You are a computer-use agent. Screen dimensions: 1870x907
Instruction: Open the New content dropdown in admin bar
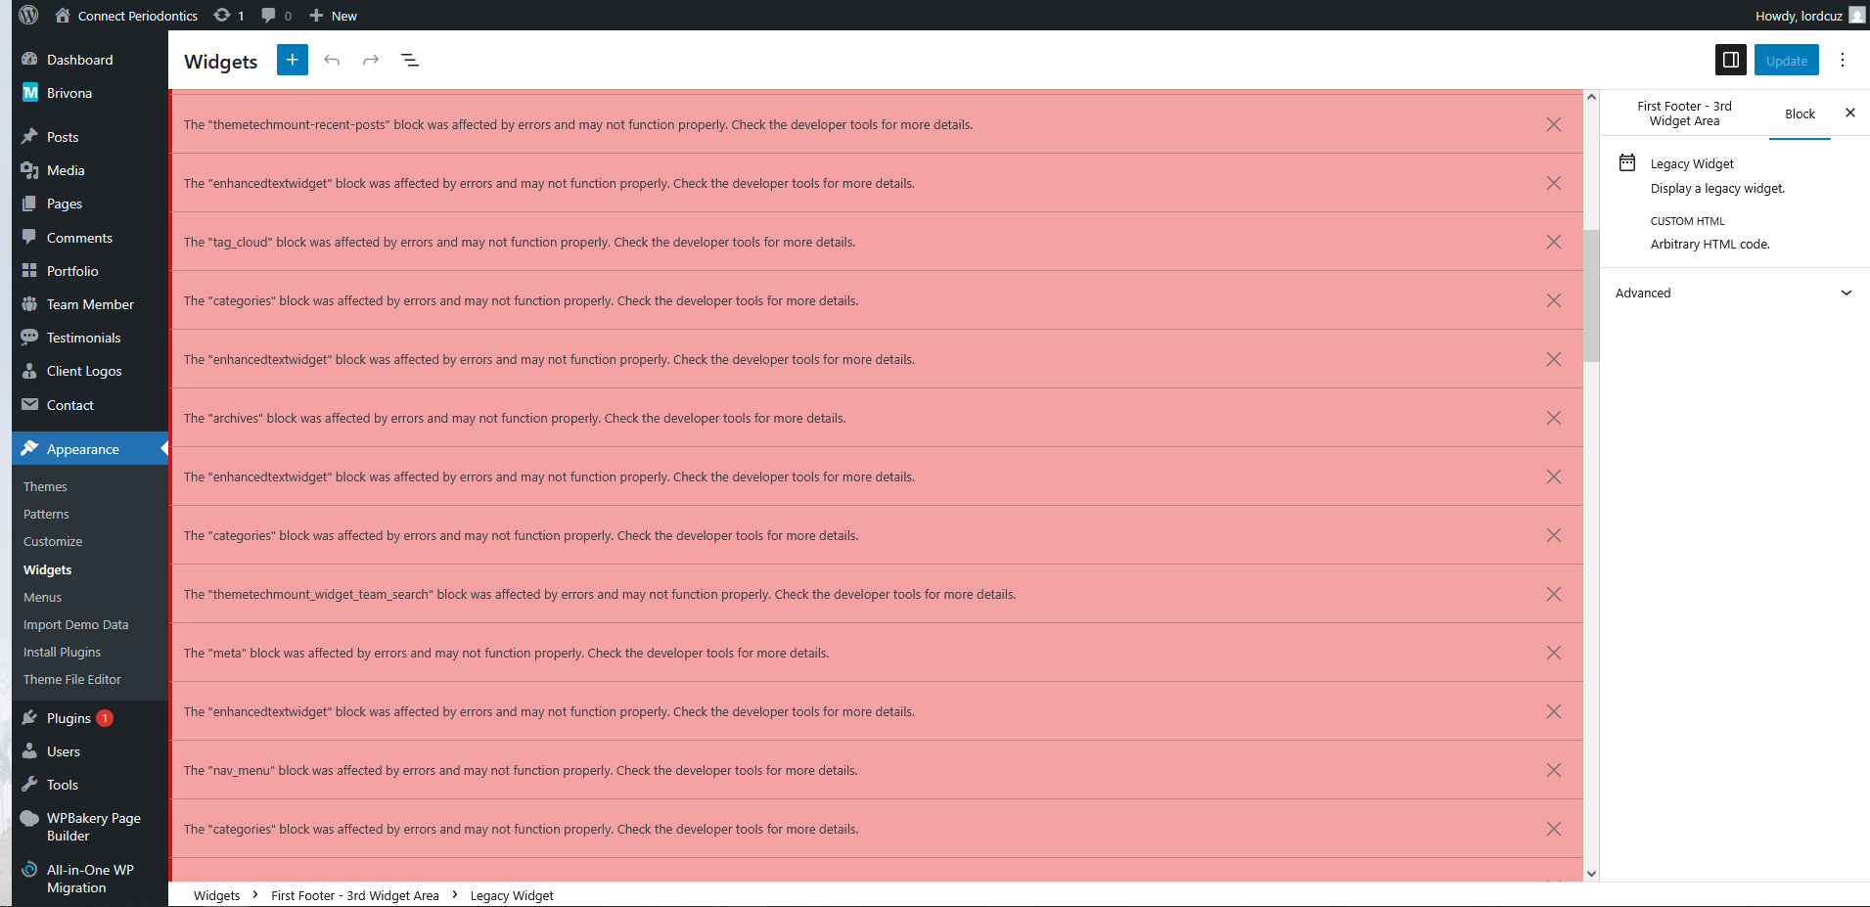pos(333,16)
